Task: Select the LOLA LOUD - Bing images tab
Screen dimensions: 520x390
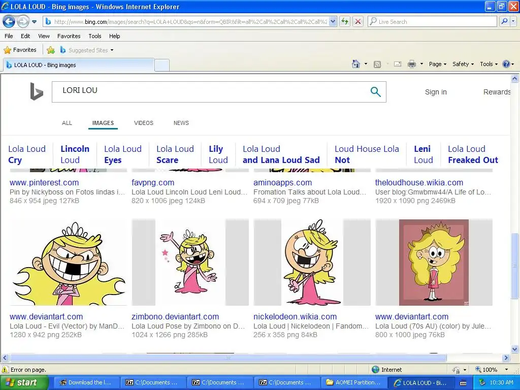Action: pyautogui.click(x=79, y=65)
